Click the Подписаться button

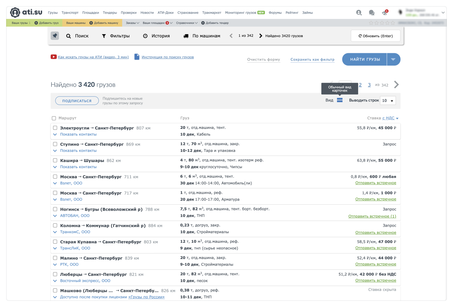[x=77, y=101]
